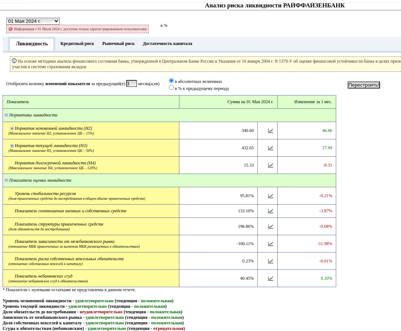Click the Н3 value 432.65
401x331 pixels.
247,148
